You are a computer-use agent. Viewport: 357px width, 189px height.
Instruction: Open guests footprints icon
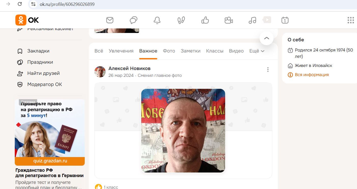(181, 20)
